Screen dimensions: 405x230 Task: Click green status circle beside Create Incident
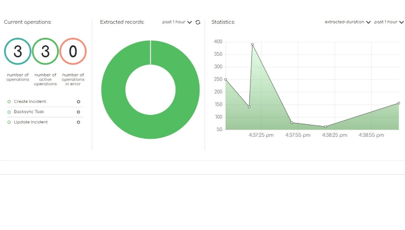tap(9, 102)
